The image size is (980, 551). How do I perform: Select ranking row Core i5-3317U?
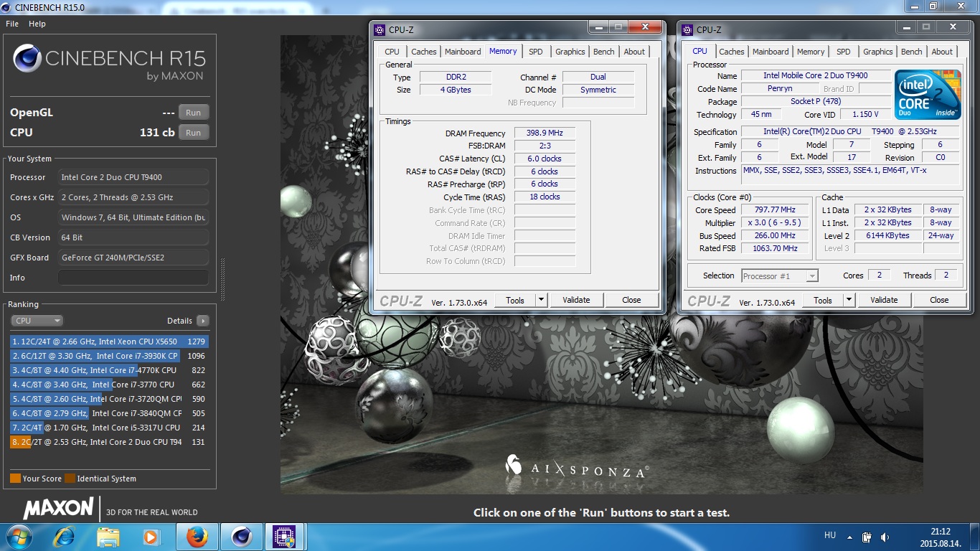pyautogui.click(x=109, y=428)
